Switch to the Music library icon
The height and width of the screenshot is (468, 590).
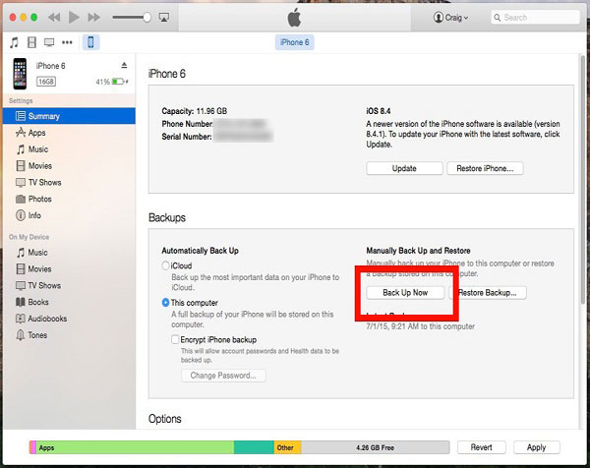(14, 42)
